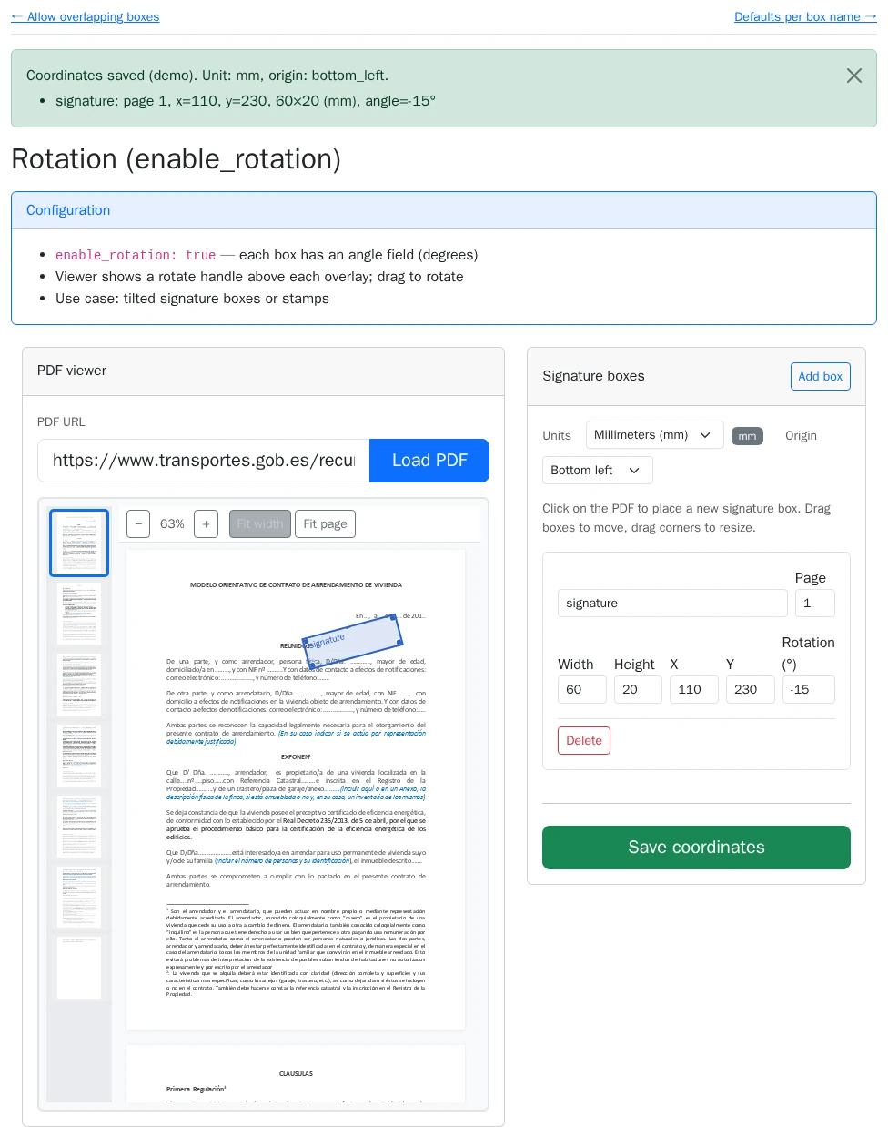The width and height of the screenshot is (888, 1127).
Task: Select page 6 thumbnail
Action: tap(79, 898)
